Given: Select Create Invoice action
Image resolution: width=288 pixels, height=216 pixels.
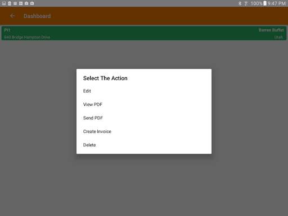Looking at the screenshot, I should 144,132.
